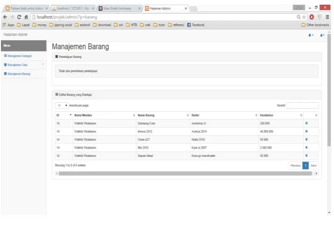Image resolution: width=334 pixels, height=226 pixels.
Task: Click the Previous pagination button
Action: click(295, 166)
